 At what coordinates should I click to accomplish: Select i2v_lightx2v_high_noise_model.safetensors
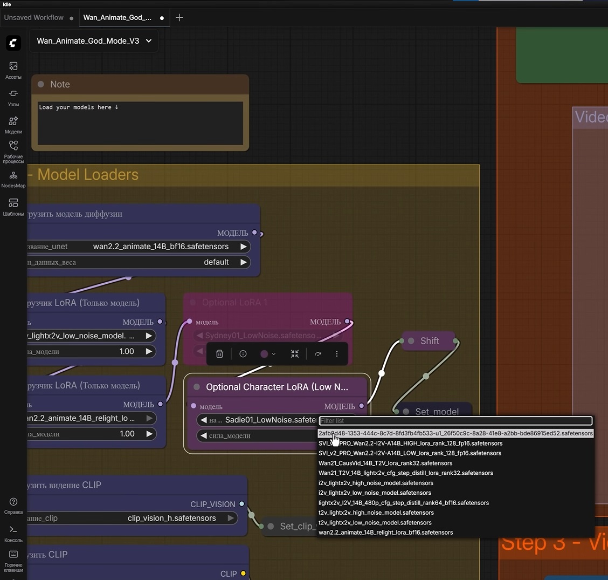(x=455, y=483)
